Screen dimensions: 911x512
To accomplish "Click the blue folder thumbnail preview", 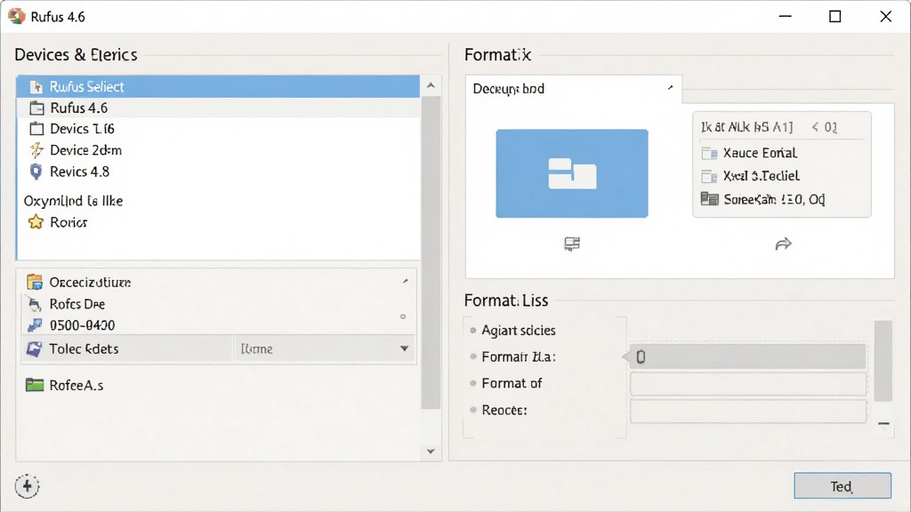I will (x=572, y=173).
